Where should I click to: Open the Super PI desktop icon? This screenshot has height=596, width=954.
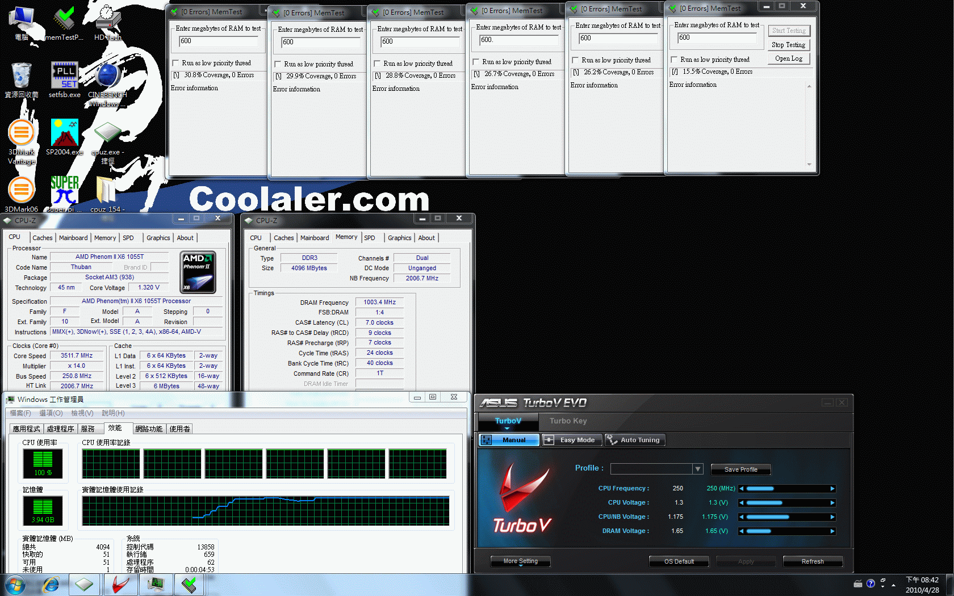coord(64,194)
